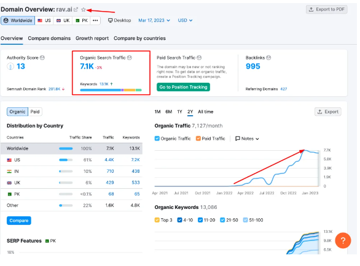
Task: Click the UK flag in country table
Action: point(9,183)
